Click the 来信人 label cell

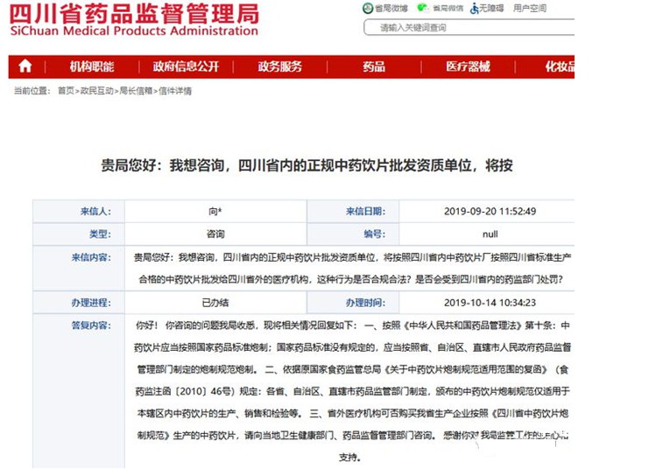click(79, 211)
